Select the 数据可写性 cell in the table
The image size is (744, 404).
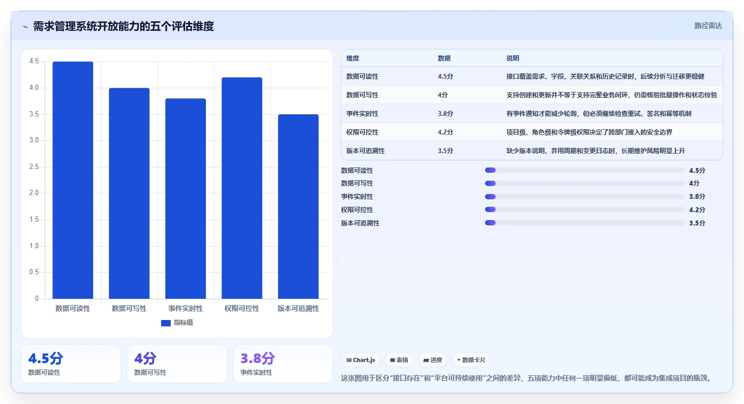click(x=362, y=95)
